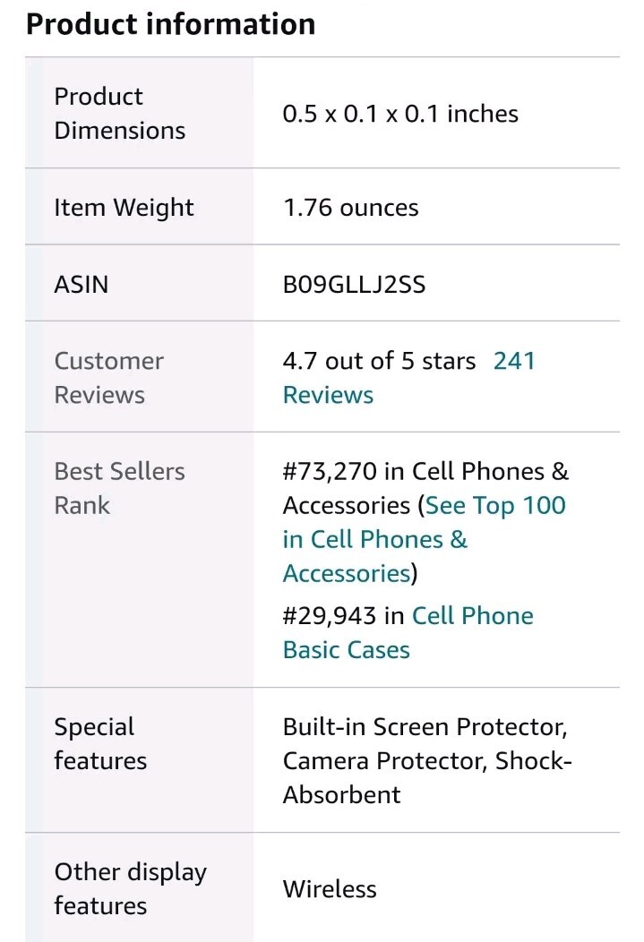Click the Built-in Screen Protector feature text
644x942 pixels.
click(x=425, y=727)
